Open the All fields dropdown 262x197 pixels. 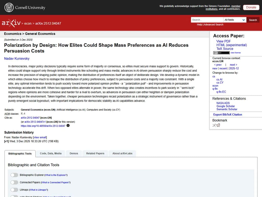point(234,20)
